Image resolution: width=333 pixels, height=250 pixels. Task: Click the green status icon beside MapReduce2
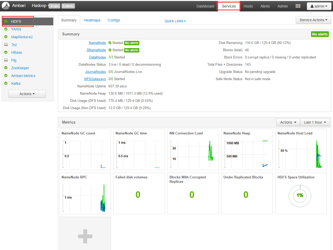pos(6,37)
